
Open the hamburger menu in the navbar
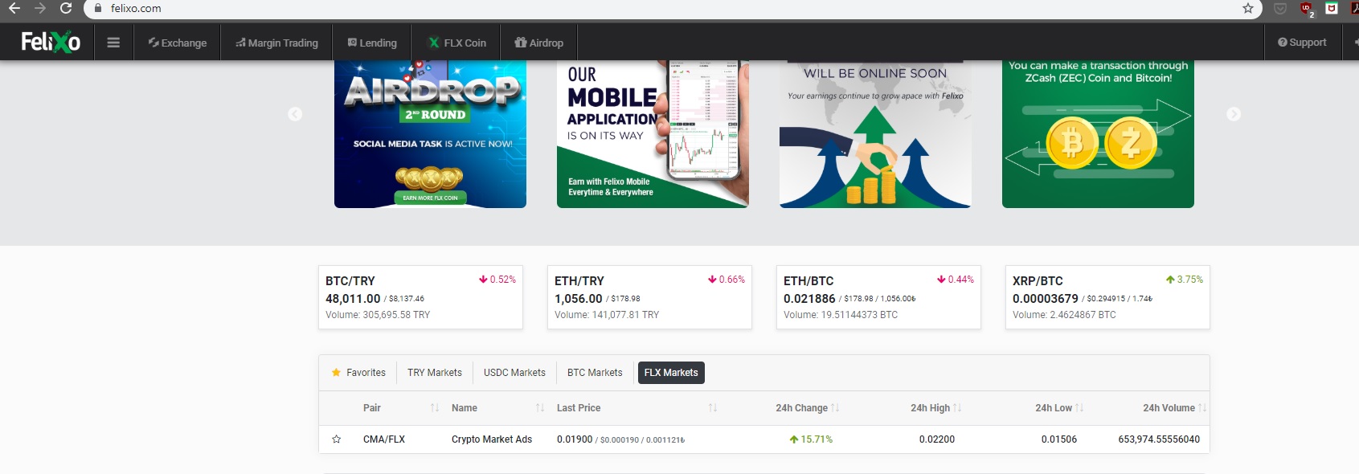click(x=113, y=43)
